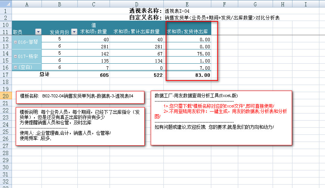Click the select-all corner triangle icon
325x188 pixels.
point(6,4)
